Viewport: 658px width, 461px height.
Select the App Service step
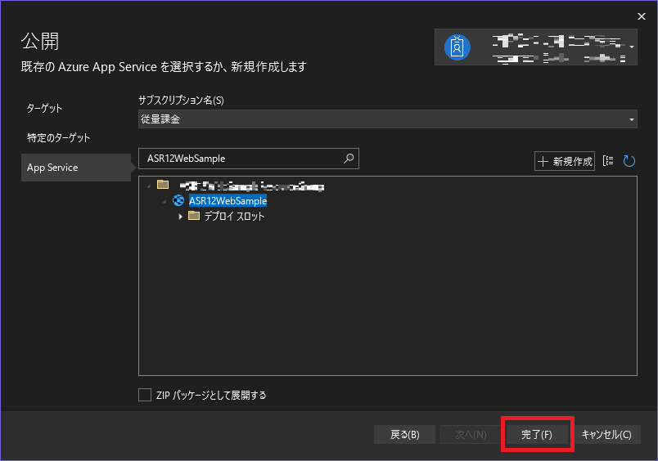76,168
